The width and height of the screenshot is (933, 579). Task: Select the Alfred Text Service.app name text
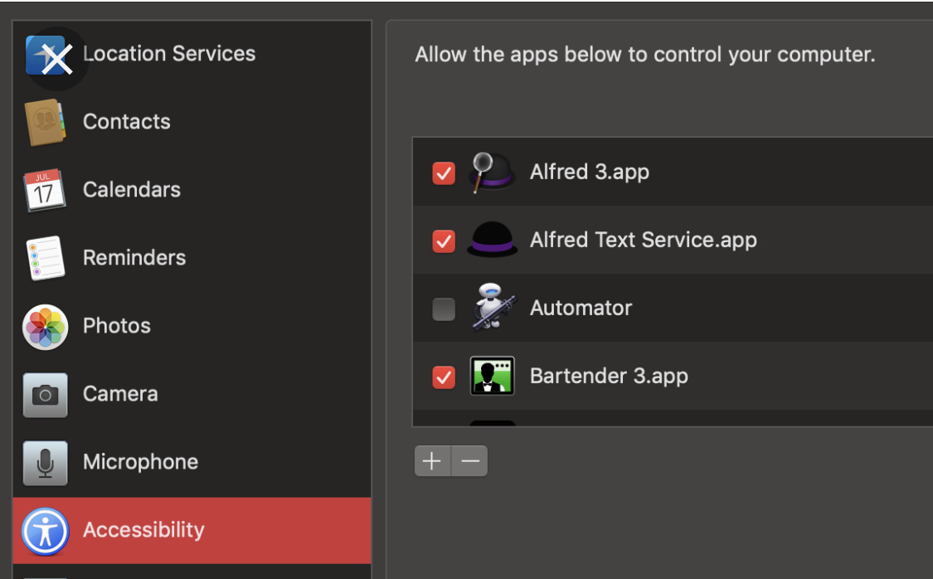[x=644, y=240]
